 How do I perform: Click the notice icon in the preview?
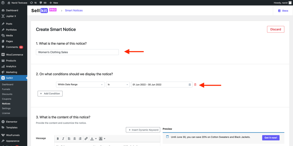point(167,137)
